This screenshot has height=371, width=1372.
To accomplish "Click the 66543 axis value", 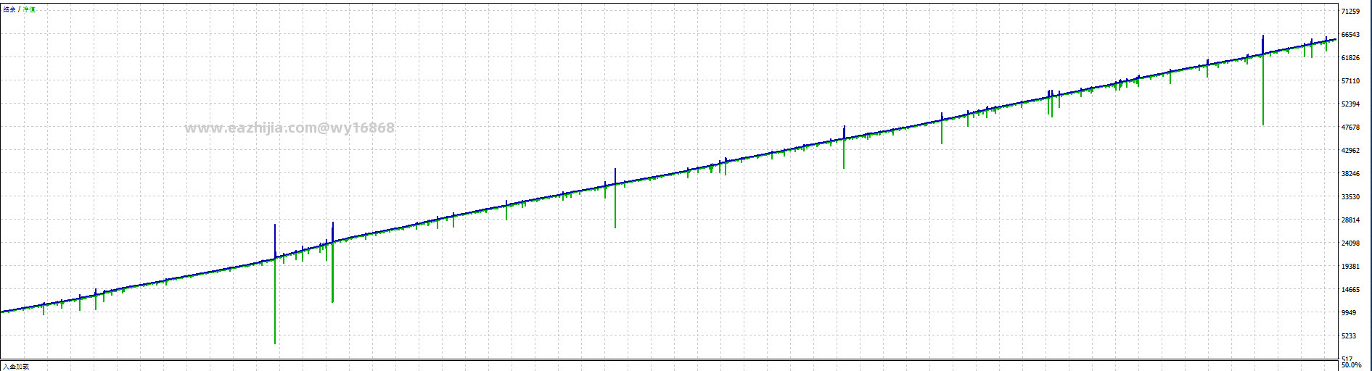I will pos(1350,35).
